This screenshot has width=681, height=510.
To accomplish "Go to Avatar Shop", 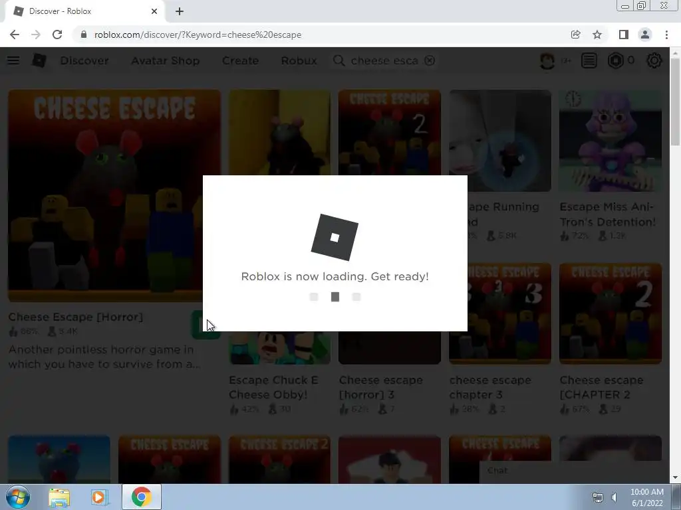I will tap(166, 60).
